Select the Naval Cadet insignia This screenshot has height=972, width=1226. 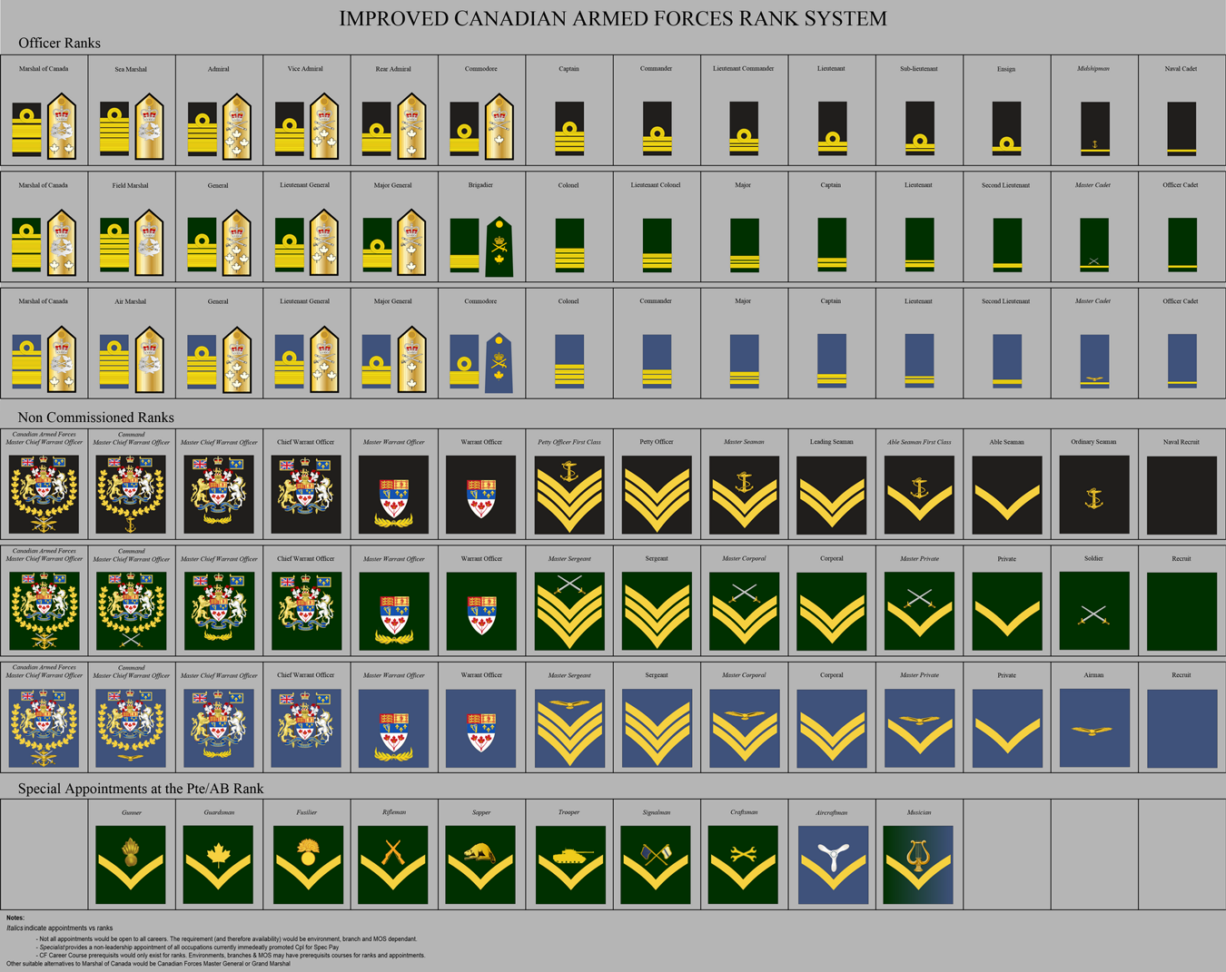click(1182, 128)
